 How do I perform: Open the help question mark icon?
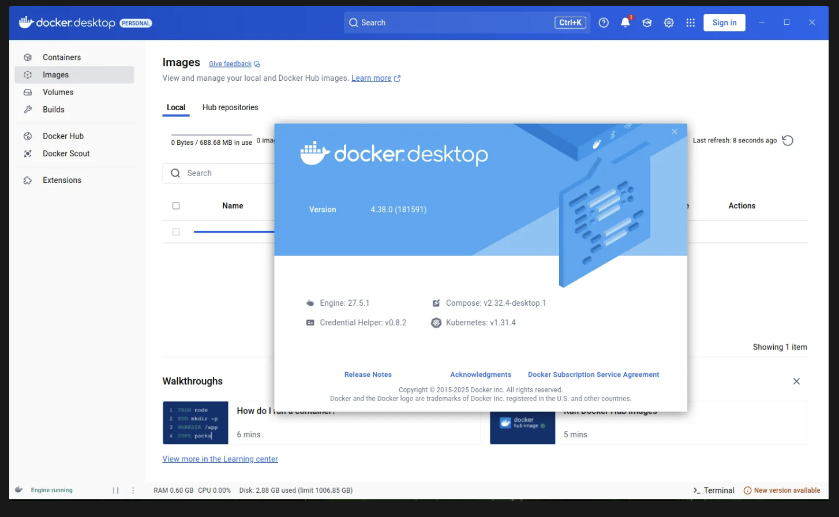click(x=604, y=23)
